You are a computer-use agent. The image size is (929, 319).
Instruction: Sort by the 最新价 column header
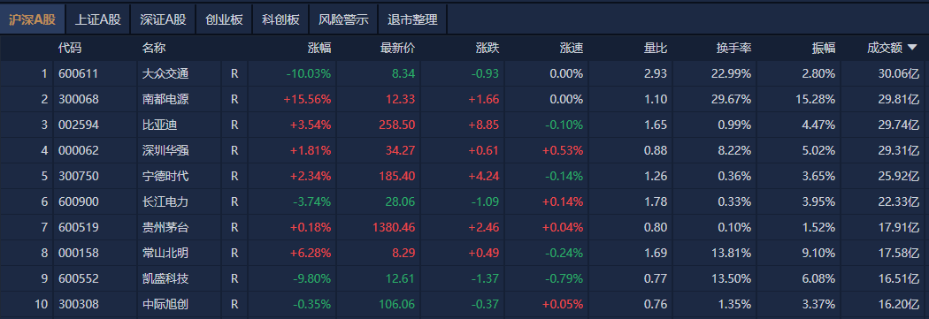coord(397,49)
